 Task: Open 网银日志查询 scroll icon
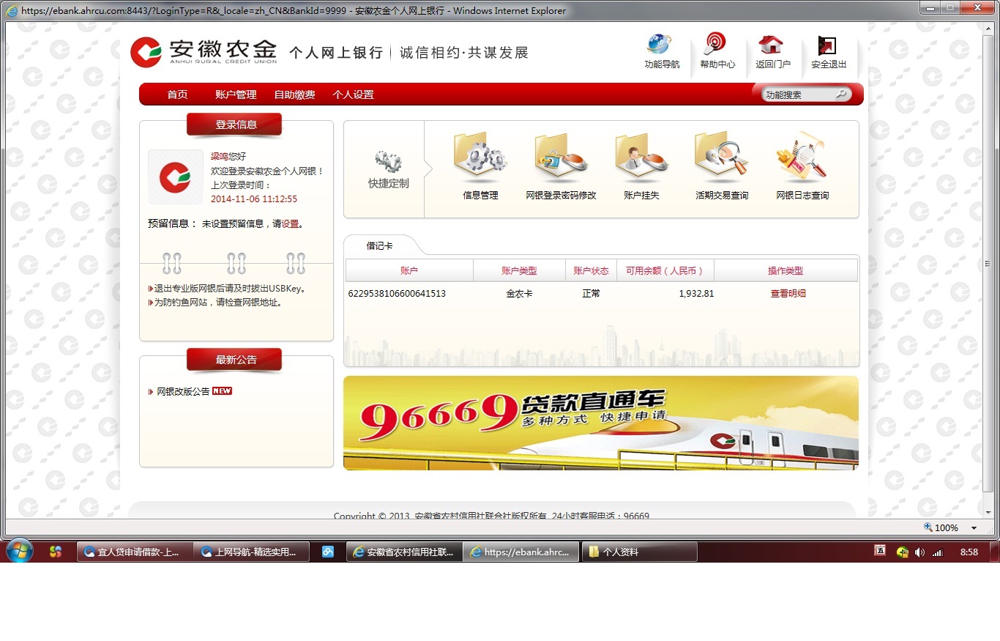pyautogui.click(x=802, y=157)
